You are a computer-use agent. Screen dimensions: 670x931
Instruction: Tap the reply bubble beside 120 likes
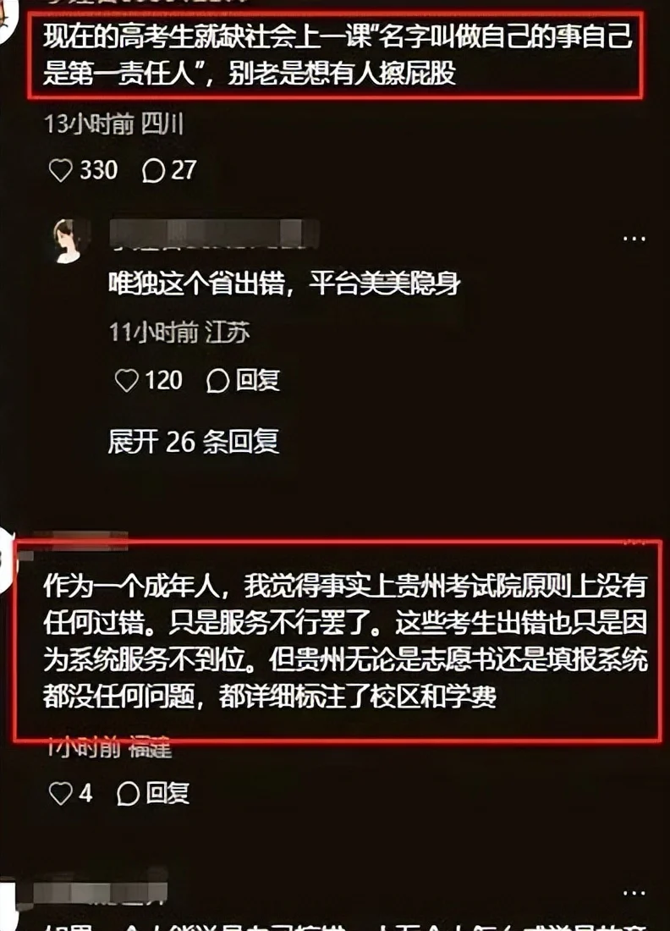tap(217, 380)
